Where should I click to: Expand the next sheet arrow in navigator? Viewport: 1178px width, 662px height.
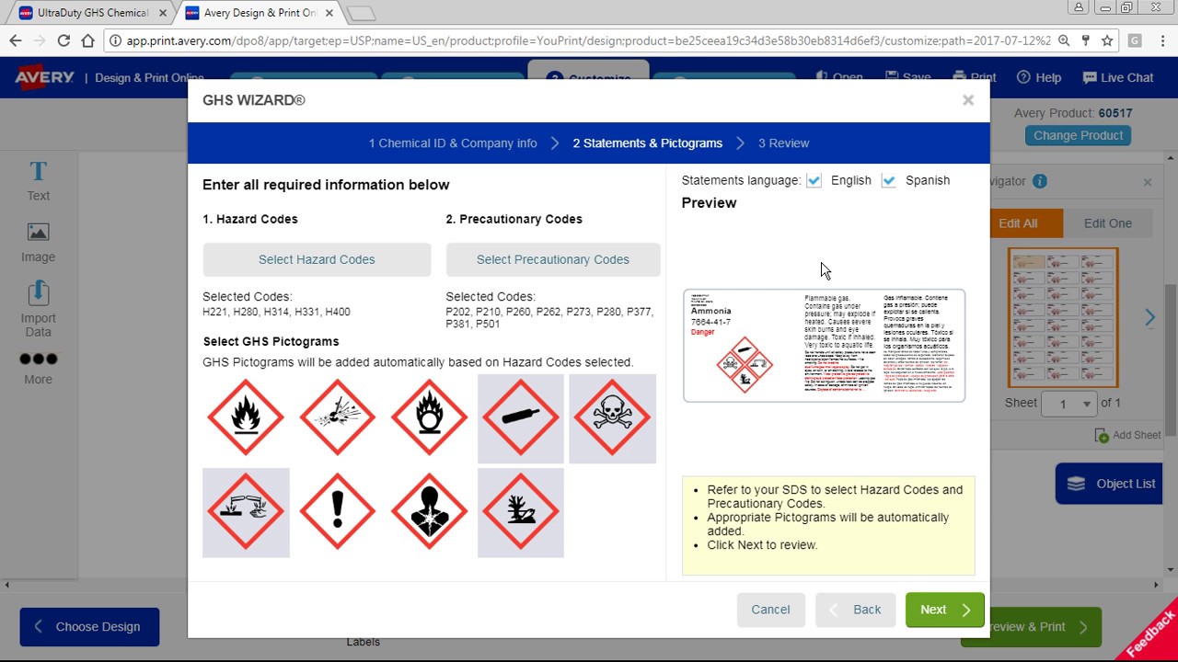pyautogui.click(x=1149, y=317)
